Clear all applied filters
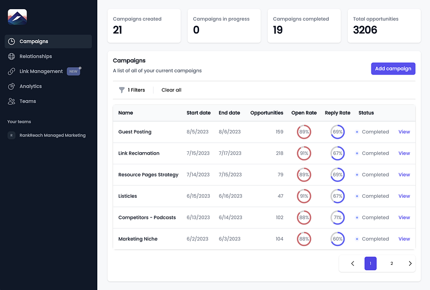Viewport: 430px width, 290px height. pyautogui.click(x=171, y=90)
